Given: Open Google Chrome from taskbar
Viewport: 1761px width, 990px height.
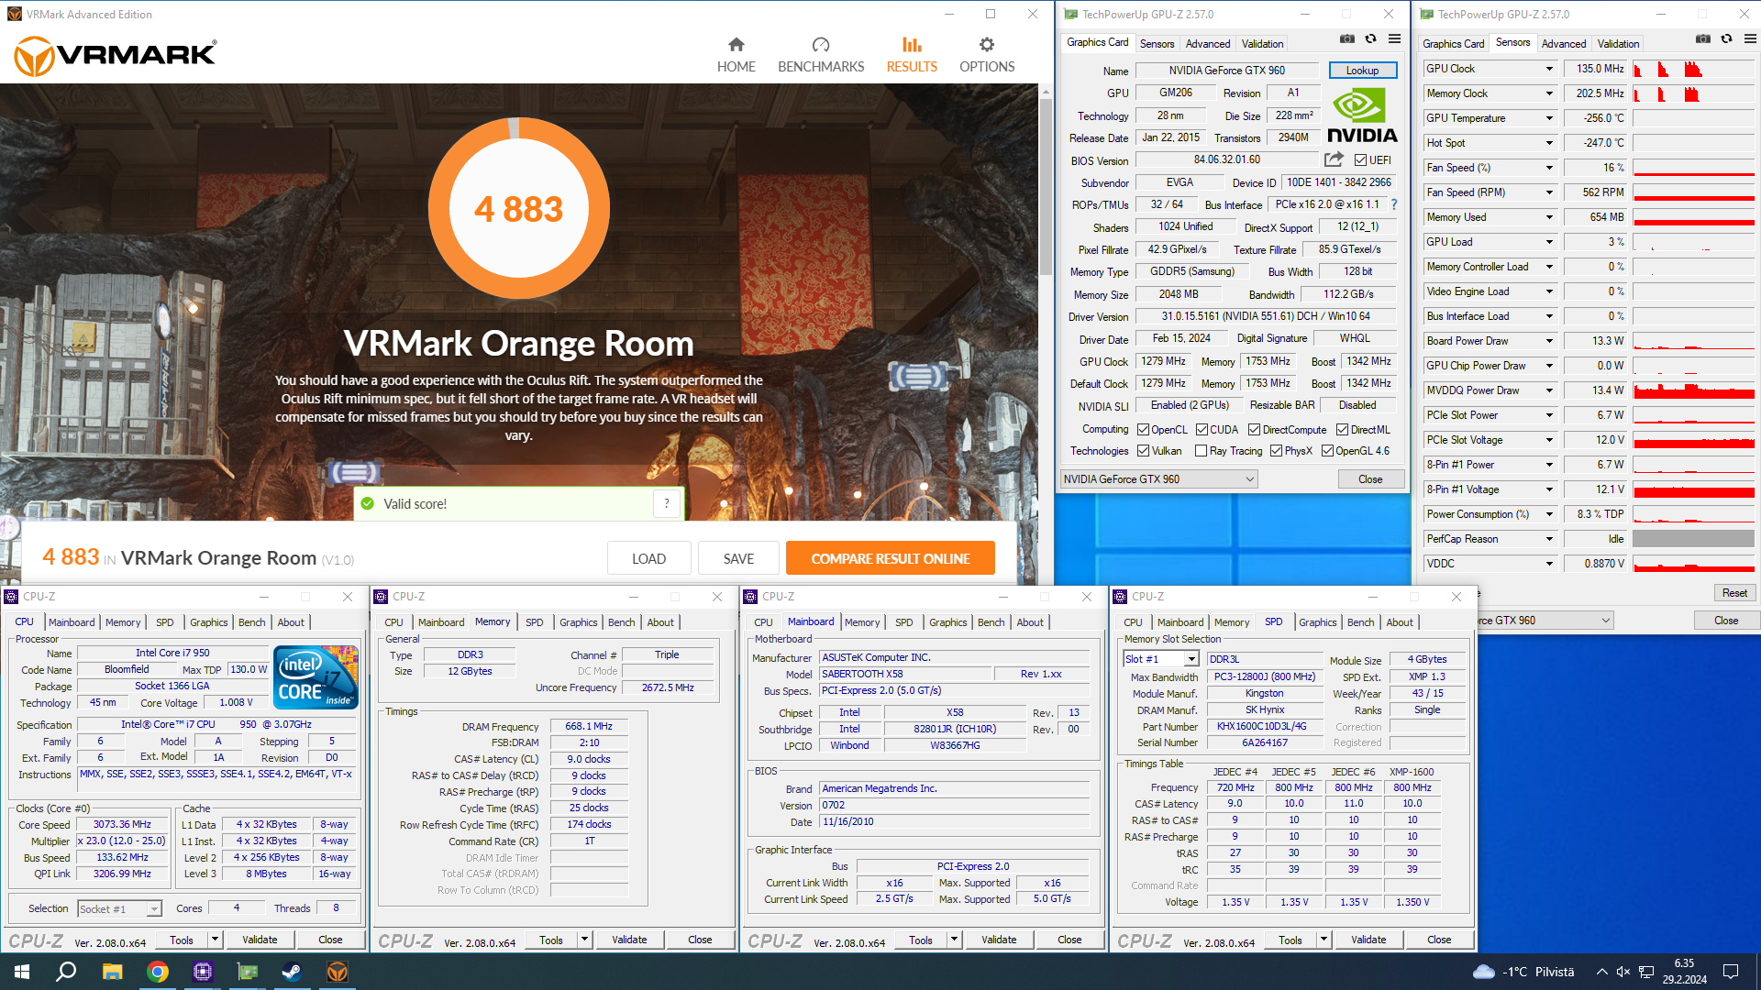Looking at the screenshot, I should [158, 972].
